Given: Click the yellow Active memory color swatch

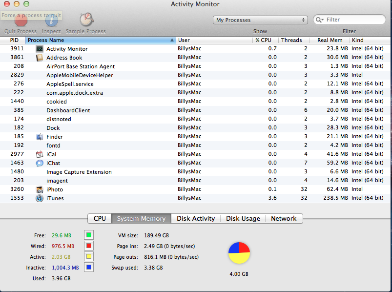Looking at the screenshot, I should coord(89,256).
